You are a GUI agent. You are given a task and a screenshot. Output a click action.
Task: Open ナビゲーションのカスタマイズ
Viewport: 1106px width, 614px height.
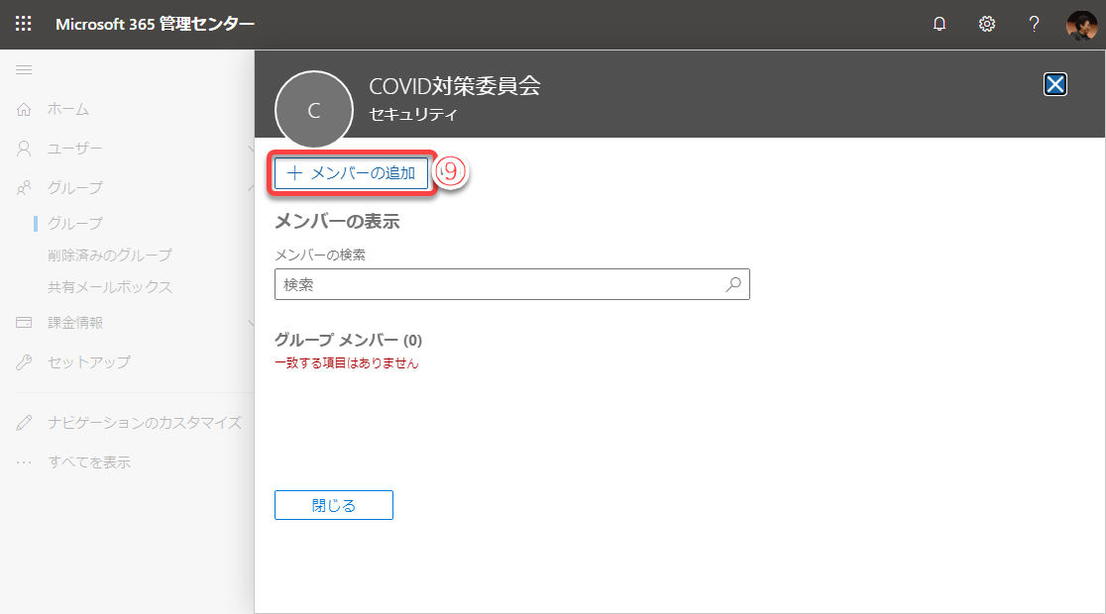(145, 422)
